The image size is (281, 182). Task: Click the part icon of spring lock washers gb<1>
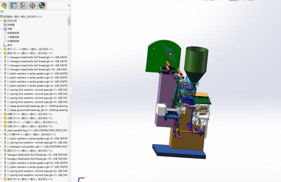tap(5, 89)
